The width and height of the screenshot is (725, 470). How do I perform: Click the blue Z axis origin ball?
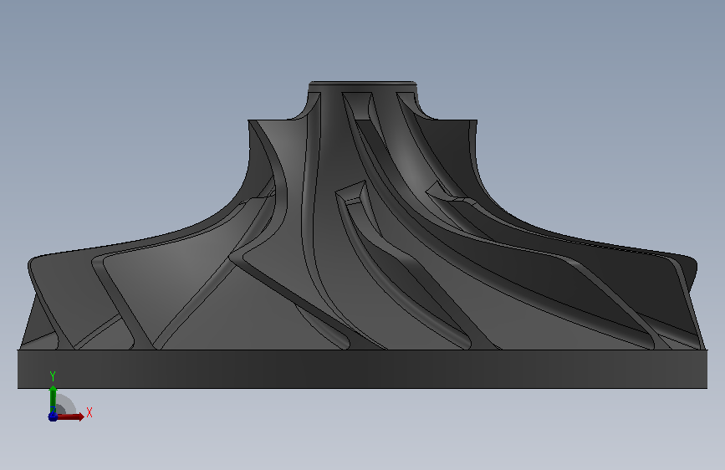click(53, 416)
